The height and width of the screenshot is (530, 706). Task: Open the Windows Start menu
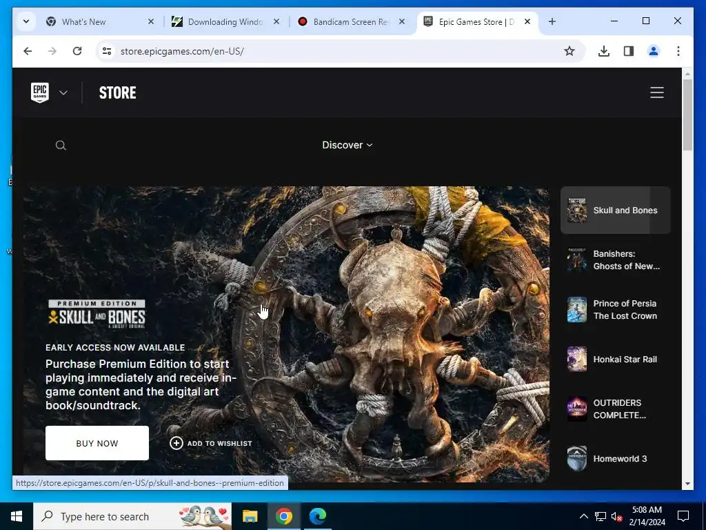[x=17, y=516]
